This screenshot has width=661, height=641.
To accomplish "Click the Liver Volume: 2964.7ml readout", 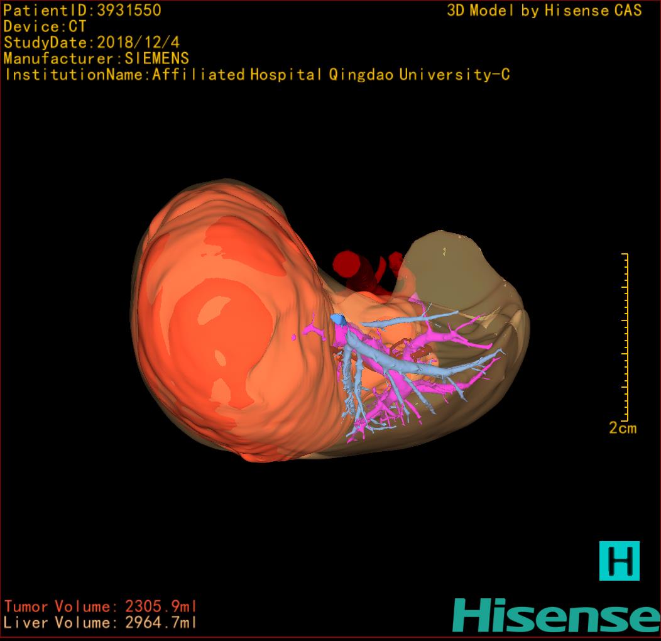I will tap(100, 622).
